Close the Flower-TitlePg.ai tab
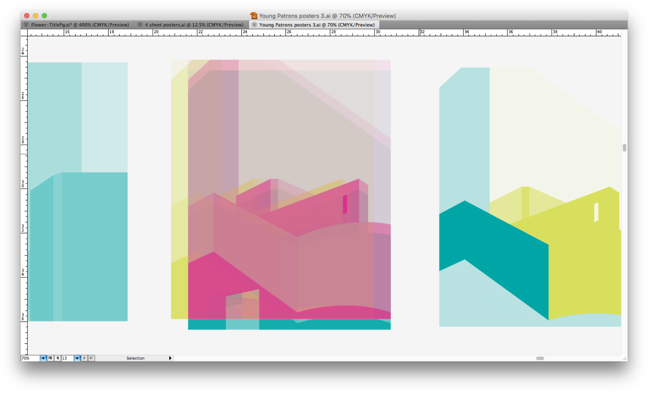 26,25
